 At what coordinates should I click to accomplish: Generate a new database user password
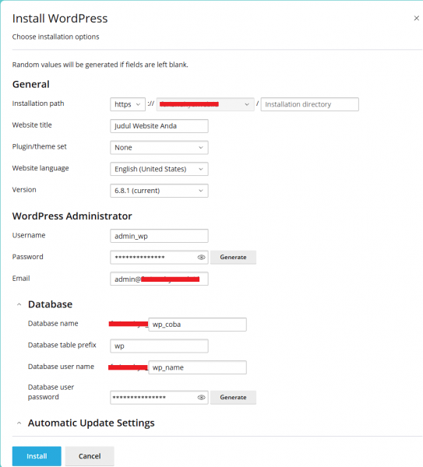pyautogui.click(x=233, y=397)
